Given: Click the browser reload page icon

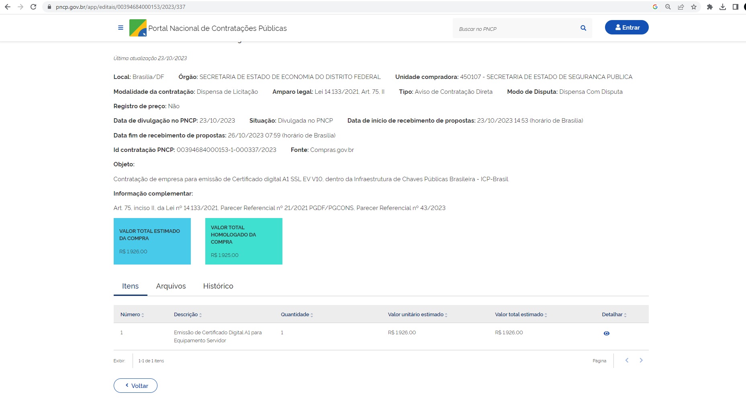Looking at the screenshot, I should pos(33,7).
